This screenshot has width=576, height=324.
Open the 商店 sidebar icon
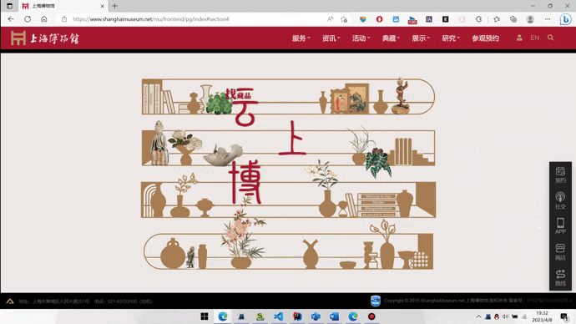560,252
